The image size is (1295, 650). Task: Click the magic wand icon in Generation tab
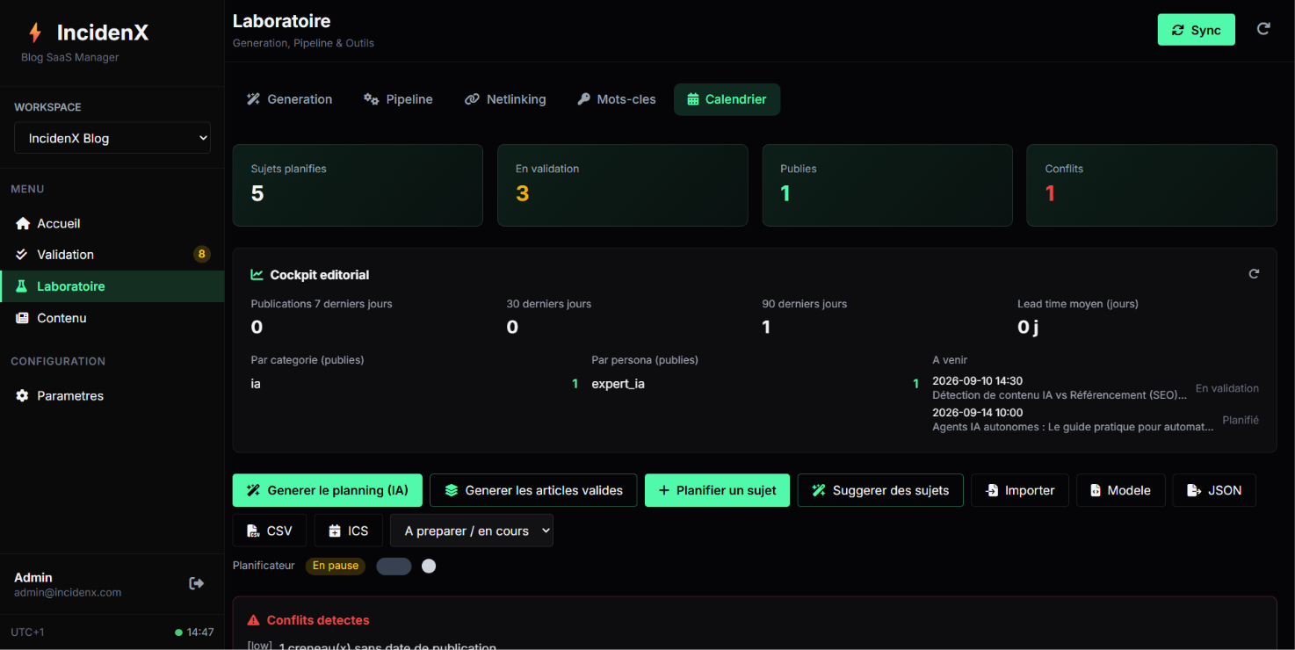coord(254,99)
